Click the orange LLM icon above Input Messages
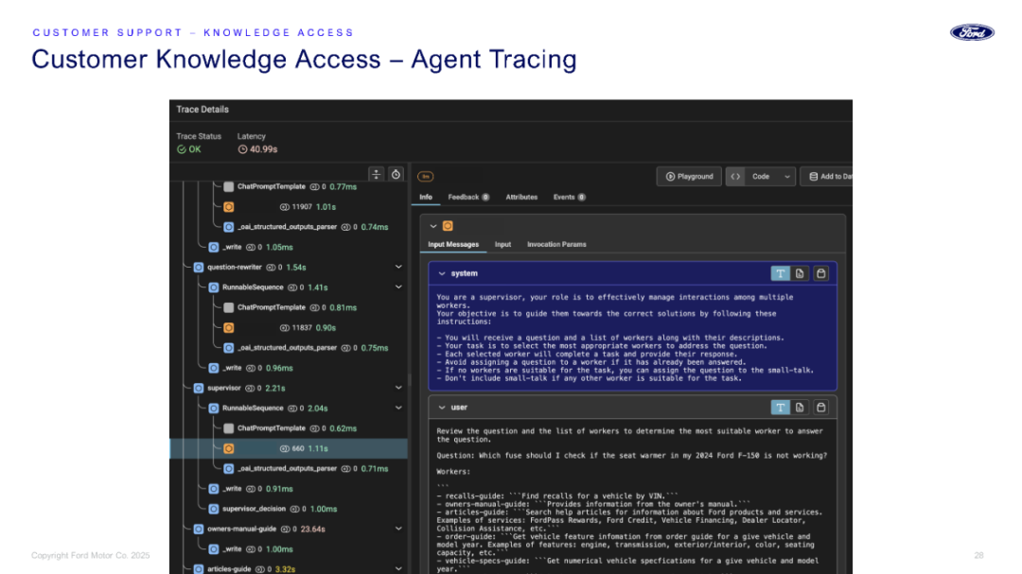This screenshot has height=574, width=1022. (x=448, y=226)
